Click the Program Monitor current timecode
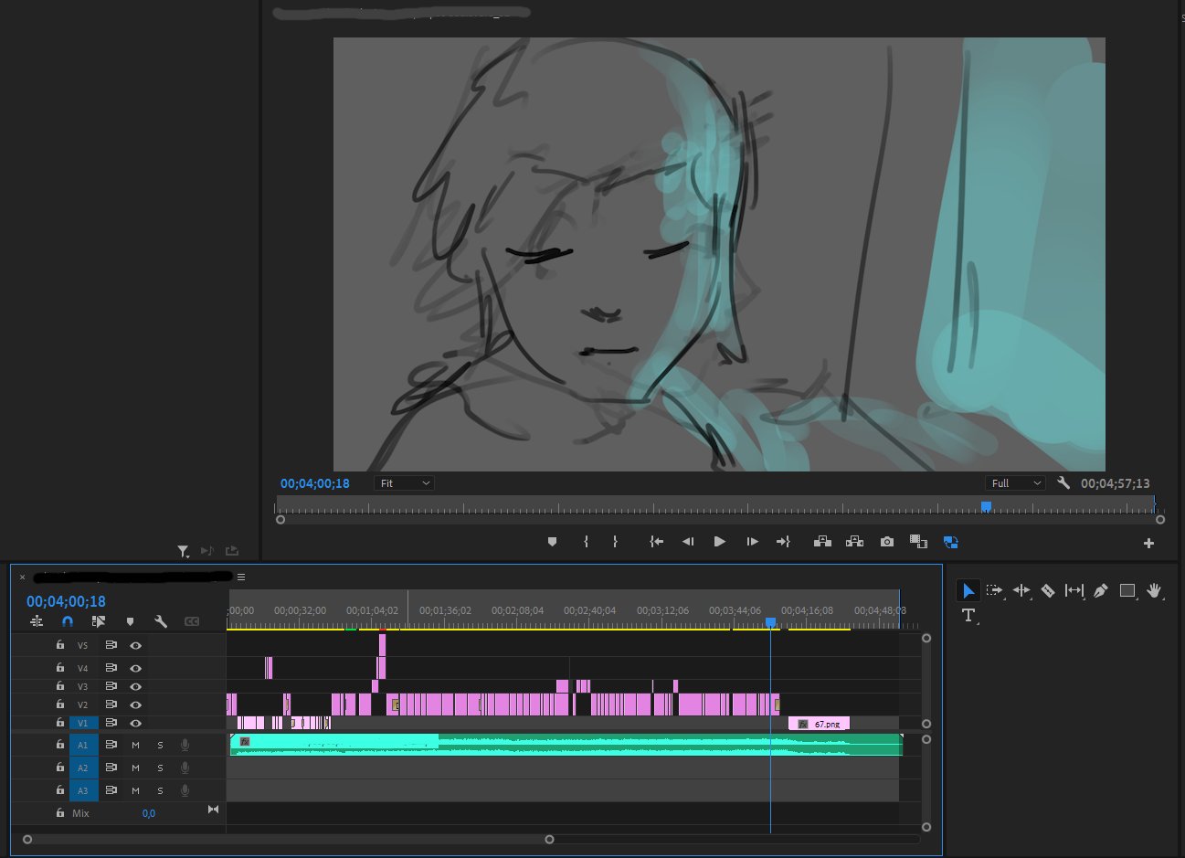Viewport: 1185px width, 858px height. point(315,483)
